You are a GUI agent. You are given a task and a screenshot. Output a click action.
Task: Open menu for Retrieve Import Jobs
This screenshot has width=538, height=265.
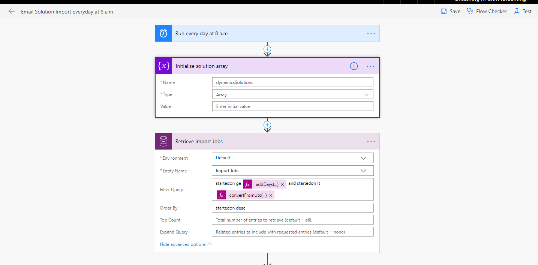pos(371,141)
